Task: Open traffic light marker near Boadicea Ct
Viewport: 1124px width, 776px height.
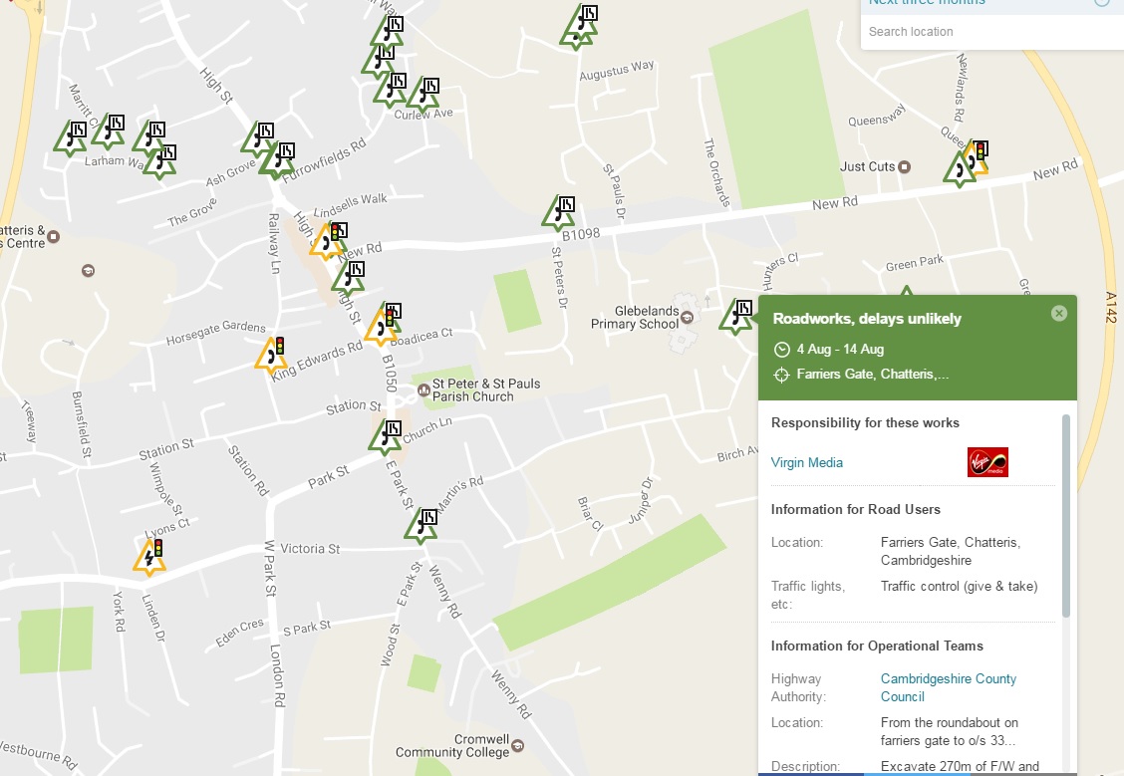Action: coord(383,326)
